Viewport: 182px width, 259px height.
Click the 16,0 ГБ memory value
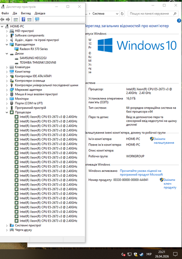131,99
